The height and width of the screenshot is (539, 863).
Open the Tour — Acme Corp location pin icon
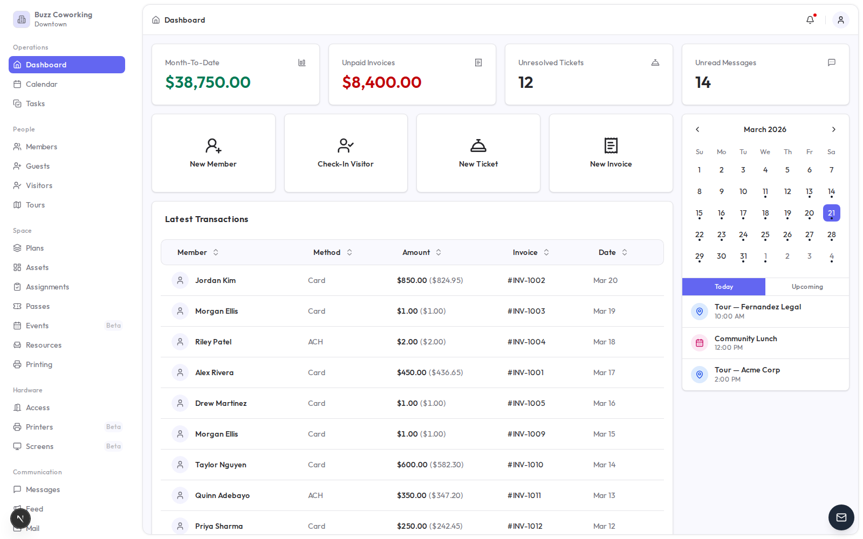click(699, 375)
